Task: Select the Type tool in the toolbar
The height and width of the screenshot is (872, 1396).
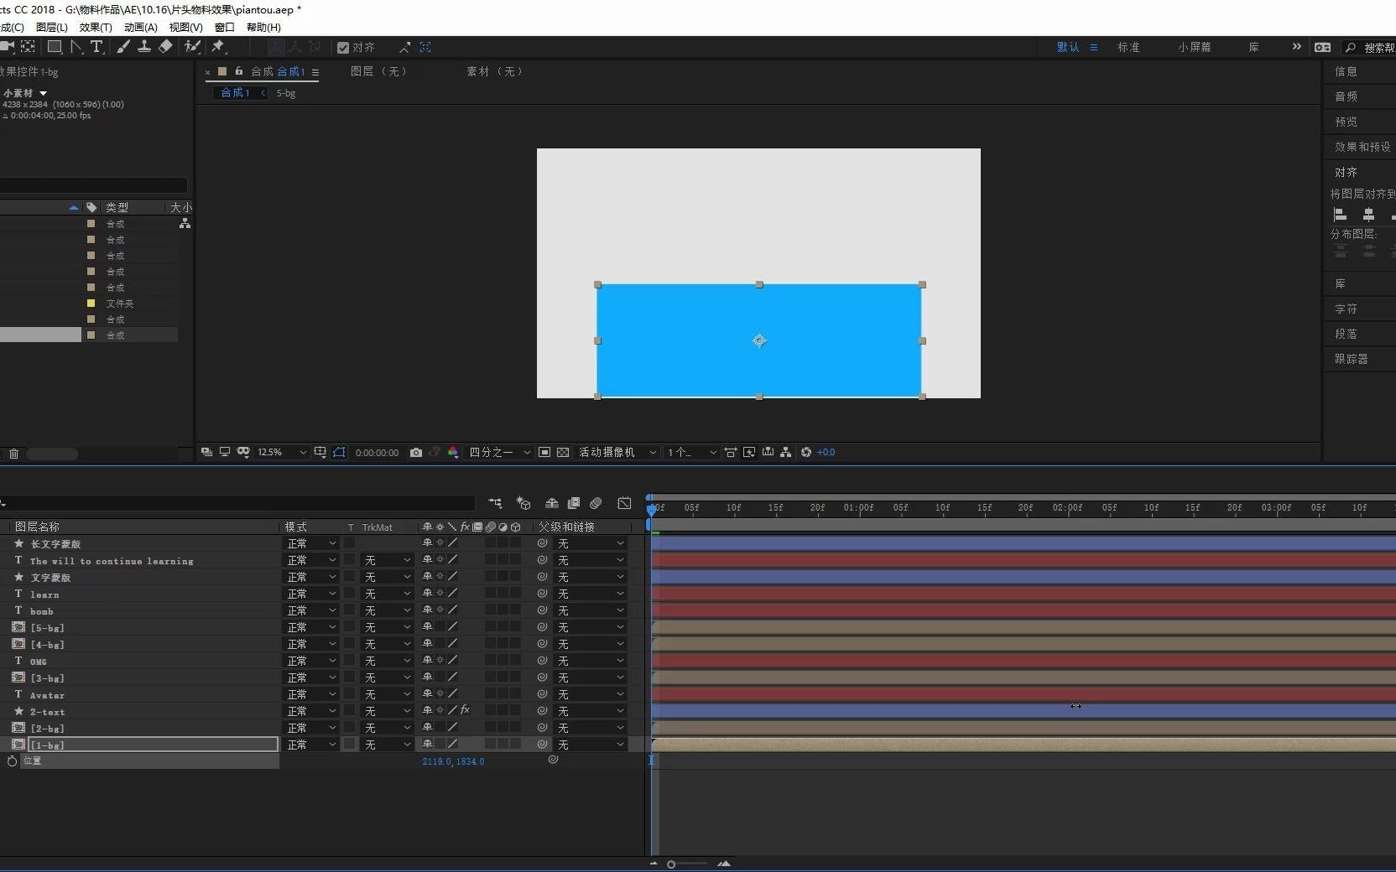Action: pyautogui.click(x=97, y=48)
